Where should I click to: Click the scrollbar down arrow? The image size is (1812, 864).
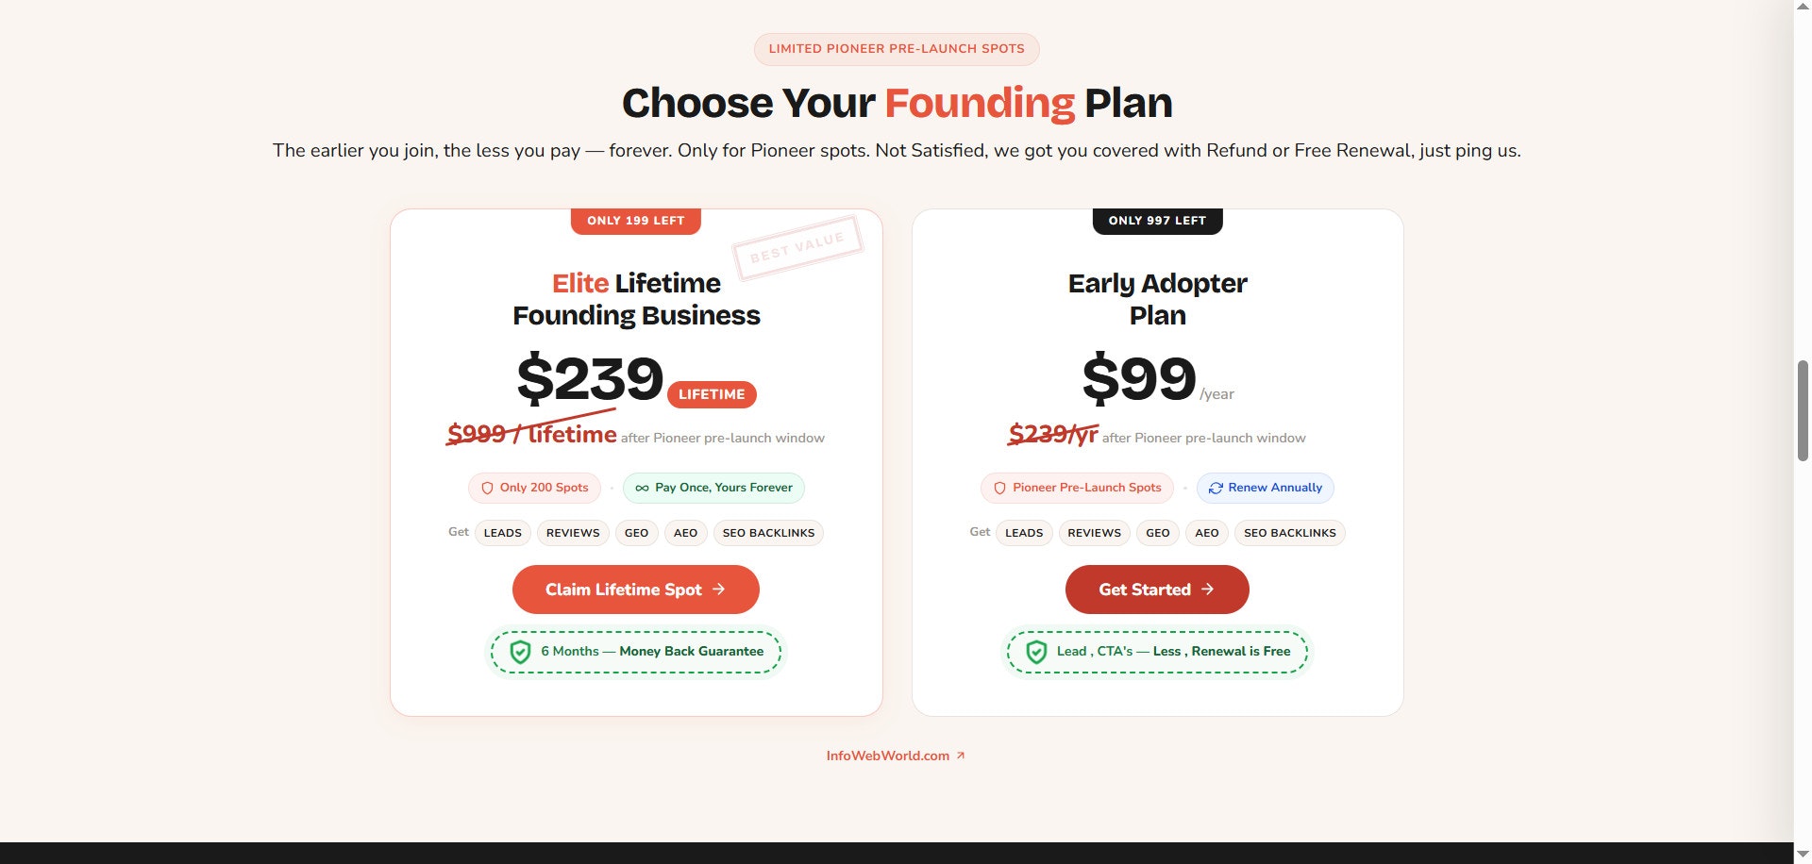pos(1803,855)
